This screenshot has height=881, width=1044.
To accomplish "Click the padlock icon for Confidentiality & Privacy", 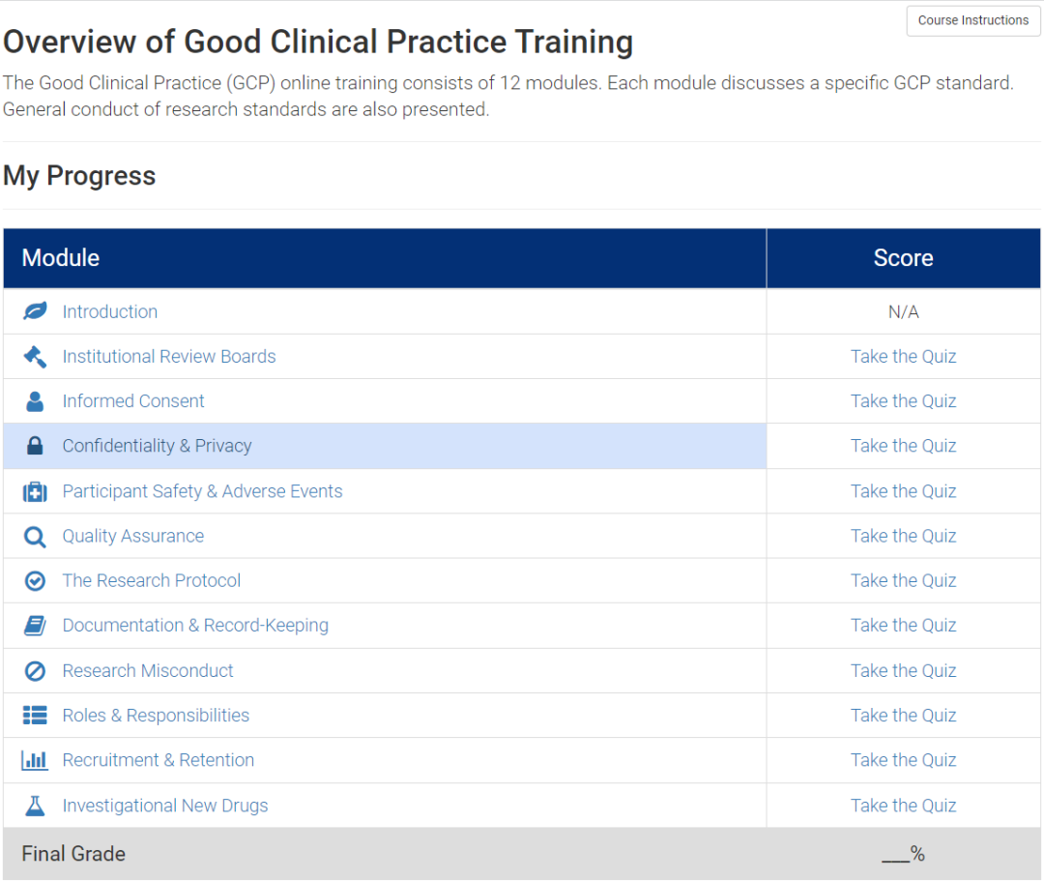I will [x=35, y=446].
